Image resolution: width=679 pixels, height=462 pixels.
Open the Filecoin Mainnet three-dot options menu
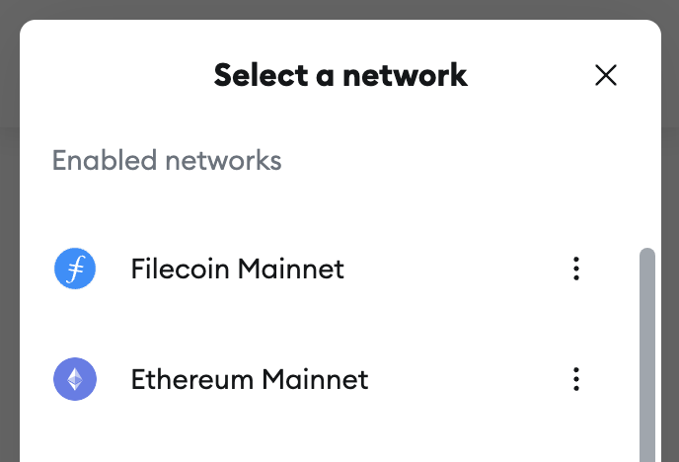point(576,269)
